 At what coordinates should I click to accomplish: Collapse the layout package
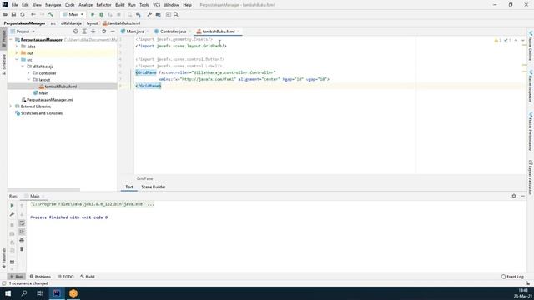28,80
